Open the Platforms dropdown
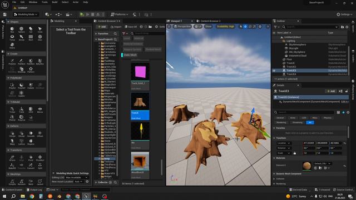This screenshot has width=356, height=200. (119, 14)
